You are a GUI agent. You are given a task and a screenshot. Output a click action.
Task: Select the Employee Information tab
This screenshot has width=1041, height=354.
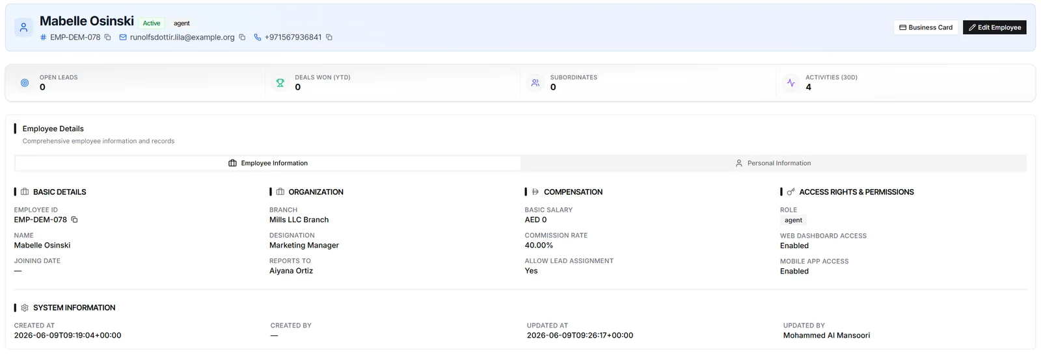pos(268,163)
